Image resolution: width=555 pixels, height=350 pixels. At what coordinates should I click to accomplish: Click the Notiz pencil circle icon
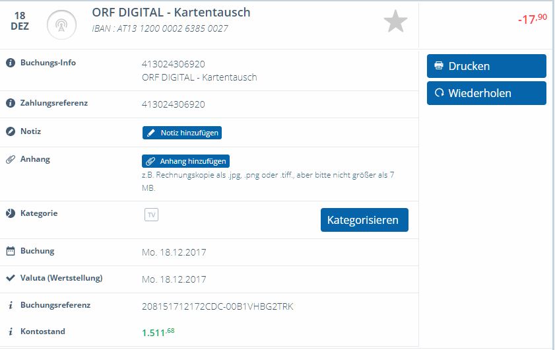11,131
